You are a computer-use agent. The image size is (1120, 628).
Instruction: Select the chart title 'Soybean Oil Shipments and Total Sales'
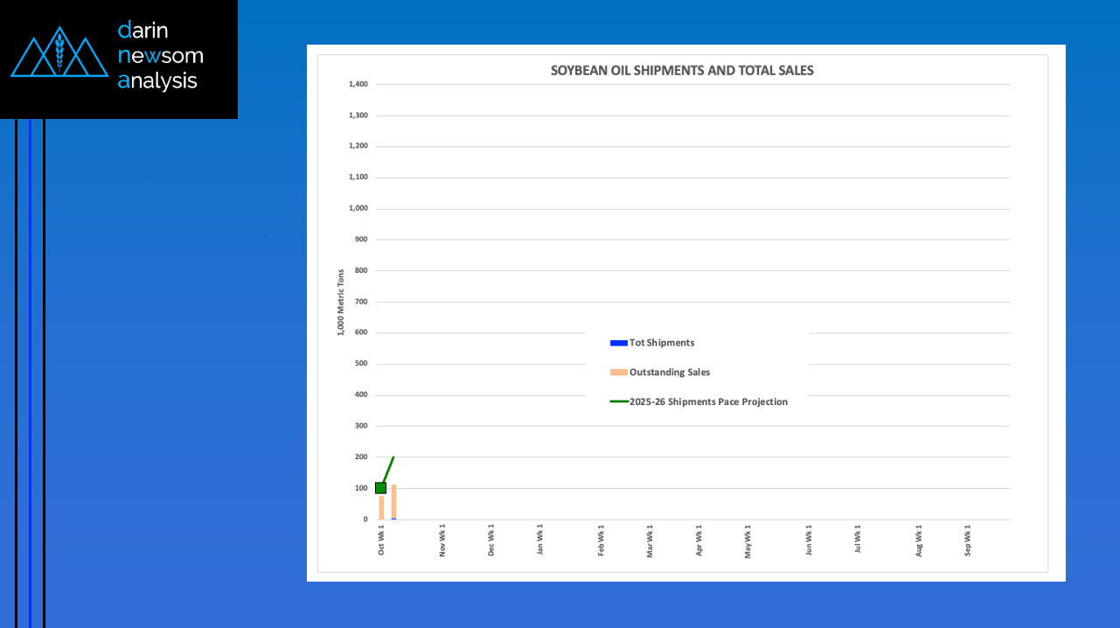(x=682, y=71)
